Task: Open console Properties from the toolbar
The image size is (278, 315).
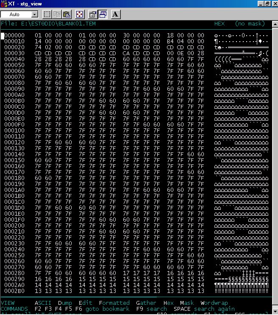Action: pyautogui.click(x=93, y=14)
